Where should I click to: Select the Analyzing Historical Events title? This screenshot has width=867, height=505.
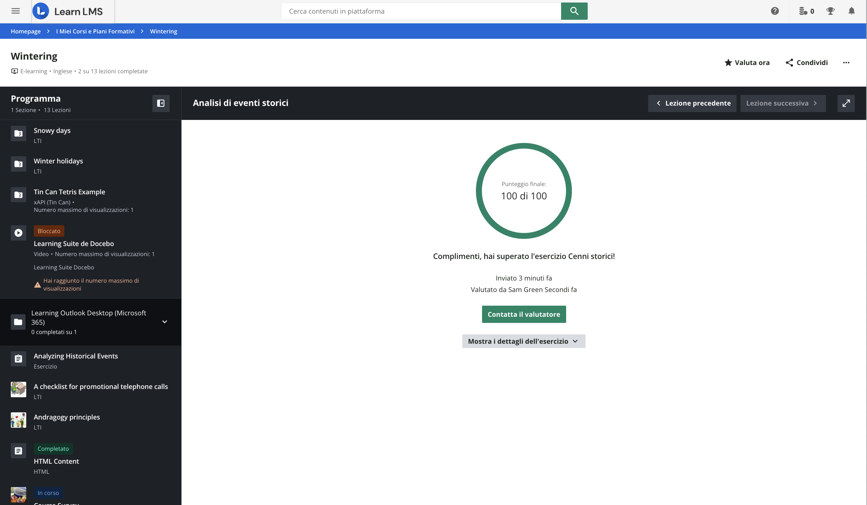76,356
